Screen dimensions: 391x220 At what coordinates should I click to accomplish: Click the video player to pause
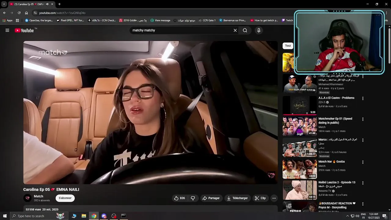click(x=151, y=112)
